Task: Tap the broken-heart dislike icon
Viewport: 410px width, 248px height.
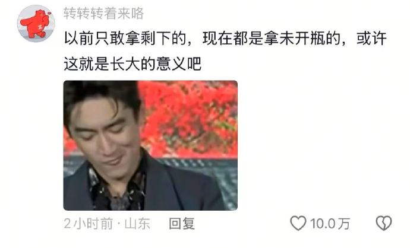Action: (384, 223)
